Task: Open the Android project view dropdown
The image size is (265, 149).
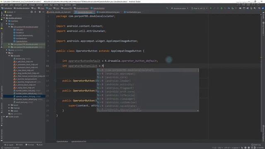Action: coord(10,12)
